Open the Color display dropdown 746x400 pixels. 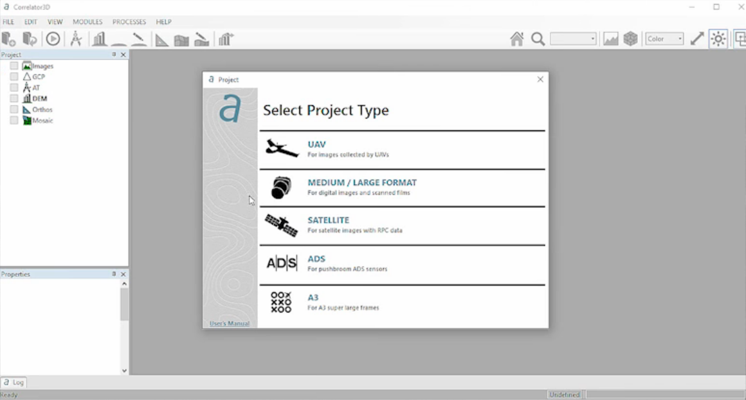coord(664,39)
